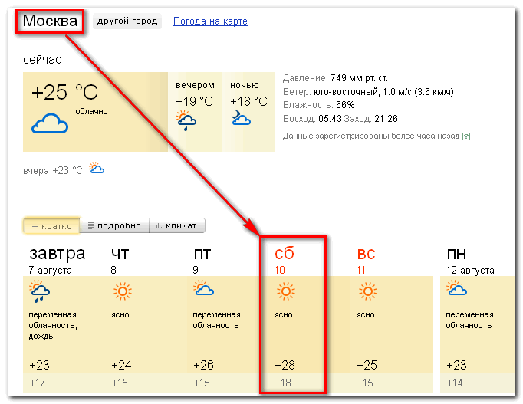Click the sun icon for вс 11
The width and height of the screenshot is (523, 404).
click(x=368, y=291)
